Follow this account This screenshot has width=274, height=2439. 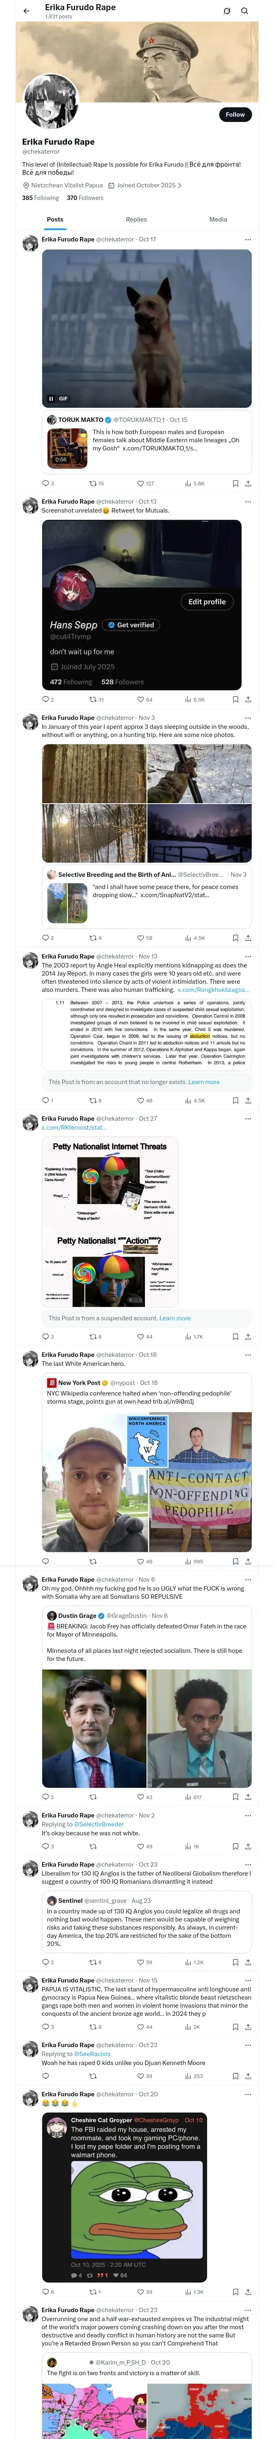235,115
